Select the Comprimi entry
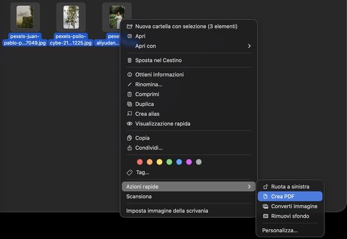This screenshot has width=347, height=239. pos(188,94)
